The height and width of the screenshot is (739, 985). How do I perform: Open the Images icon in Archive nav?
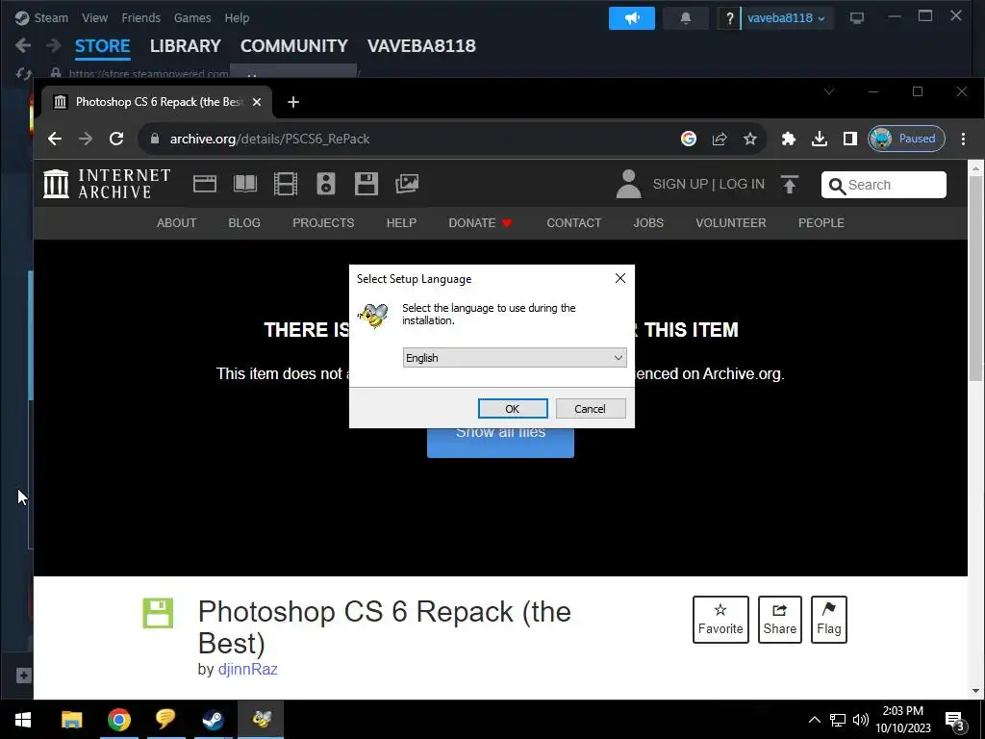click(x=407, y=184)
